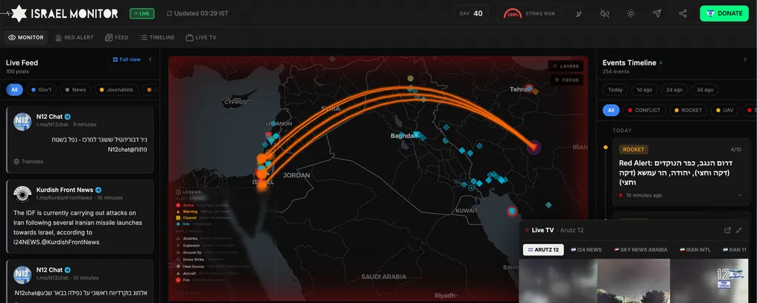Translate the first N12 Chat post
The height and width of the screenshot is (303, 757).
[28, 162]
